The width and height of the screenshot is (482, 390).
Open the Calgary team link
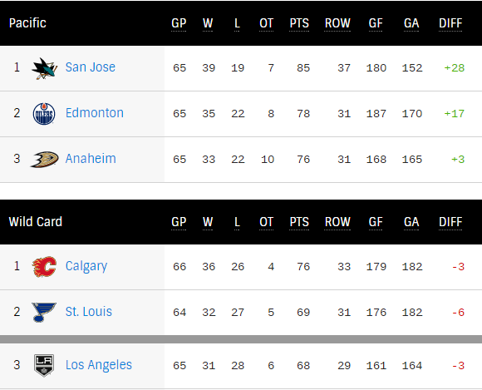tap(86, 266)
